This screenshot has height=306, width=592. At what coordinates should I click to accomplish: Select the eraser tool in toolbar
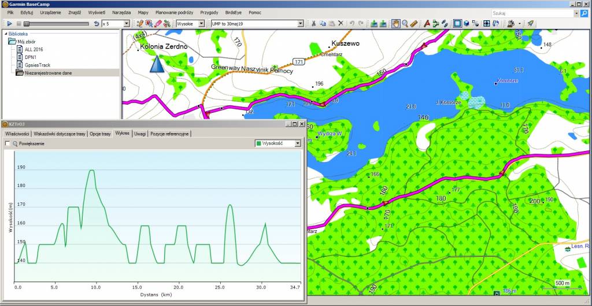click(157, 24)
